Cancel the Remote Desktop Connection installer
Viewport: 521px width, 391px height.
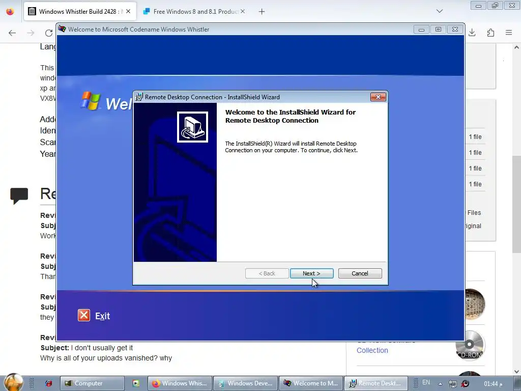point(360,273)
